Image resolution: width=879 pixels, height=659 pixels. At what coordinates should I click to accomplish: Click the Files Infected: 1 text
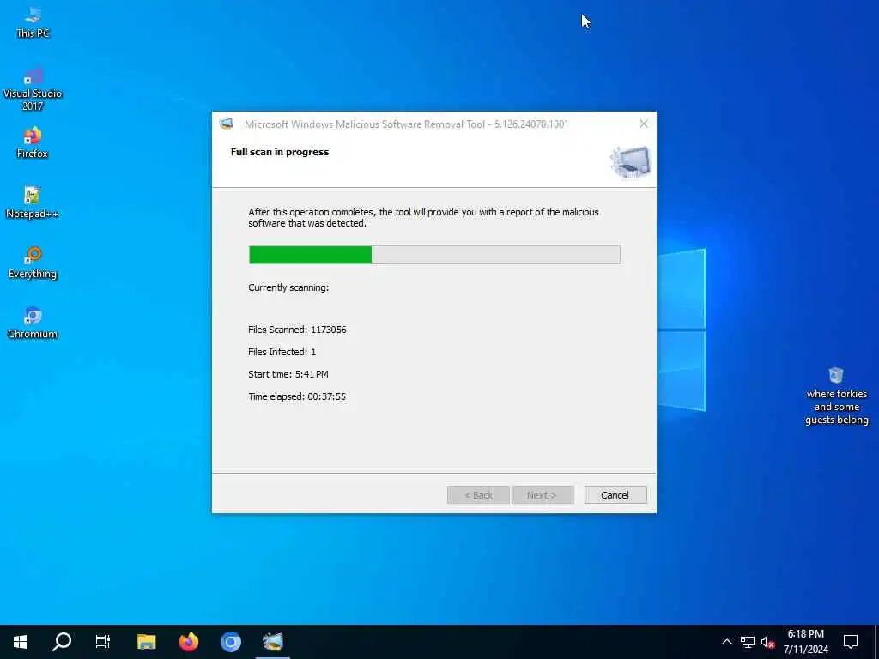coord(282,352)
